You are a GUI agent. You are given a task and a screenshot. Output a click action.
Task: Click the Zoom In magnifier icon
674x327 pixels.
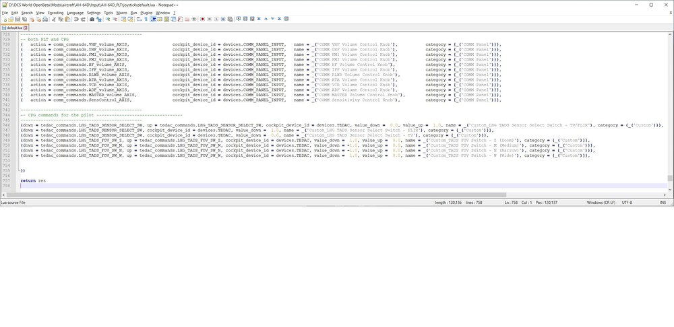click(x=107, y=19)
